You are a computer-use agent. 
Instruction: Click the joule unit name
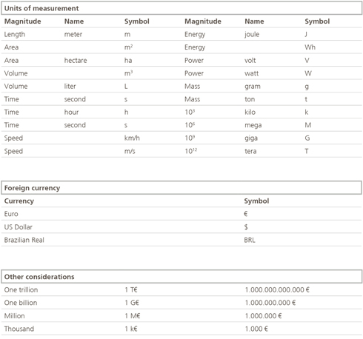[x=252, y=34]
